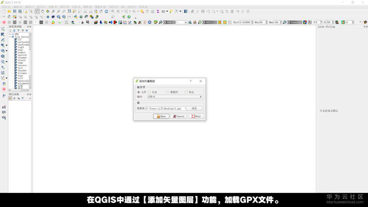Open the SCP menu
This screenshot has height=207, width=368.
(x=123, y=7)
